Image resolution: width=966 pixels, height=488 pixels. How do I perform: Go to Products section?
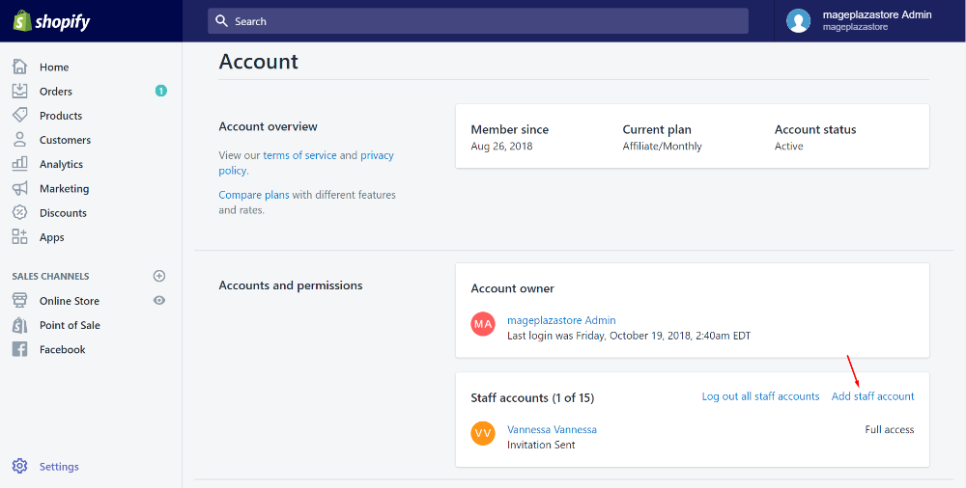coord(61,116)
